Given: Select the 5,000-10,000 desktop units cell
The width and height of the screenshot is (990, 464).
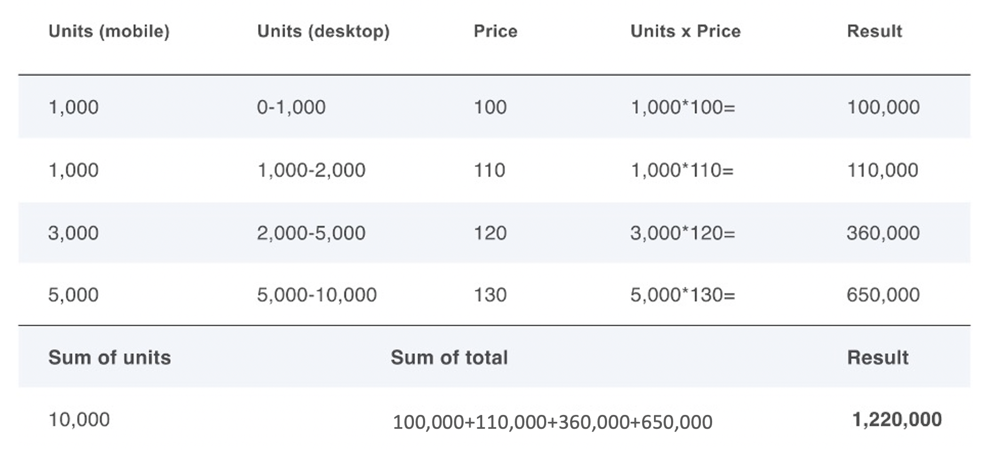Looking at the screenshot, I should [x=316, y=295].
